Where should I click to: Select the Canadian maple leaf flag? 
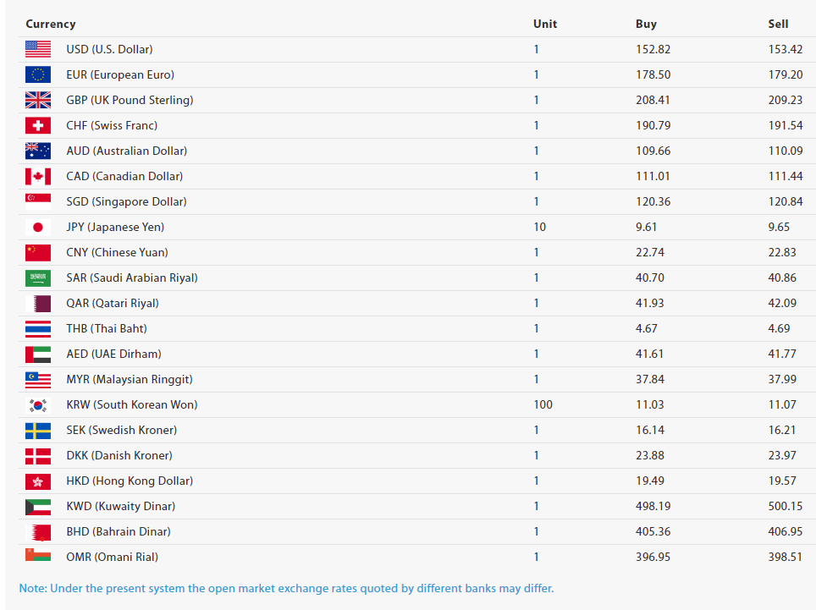(38, 176)
